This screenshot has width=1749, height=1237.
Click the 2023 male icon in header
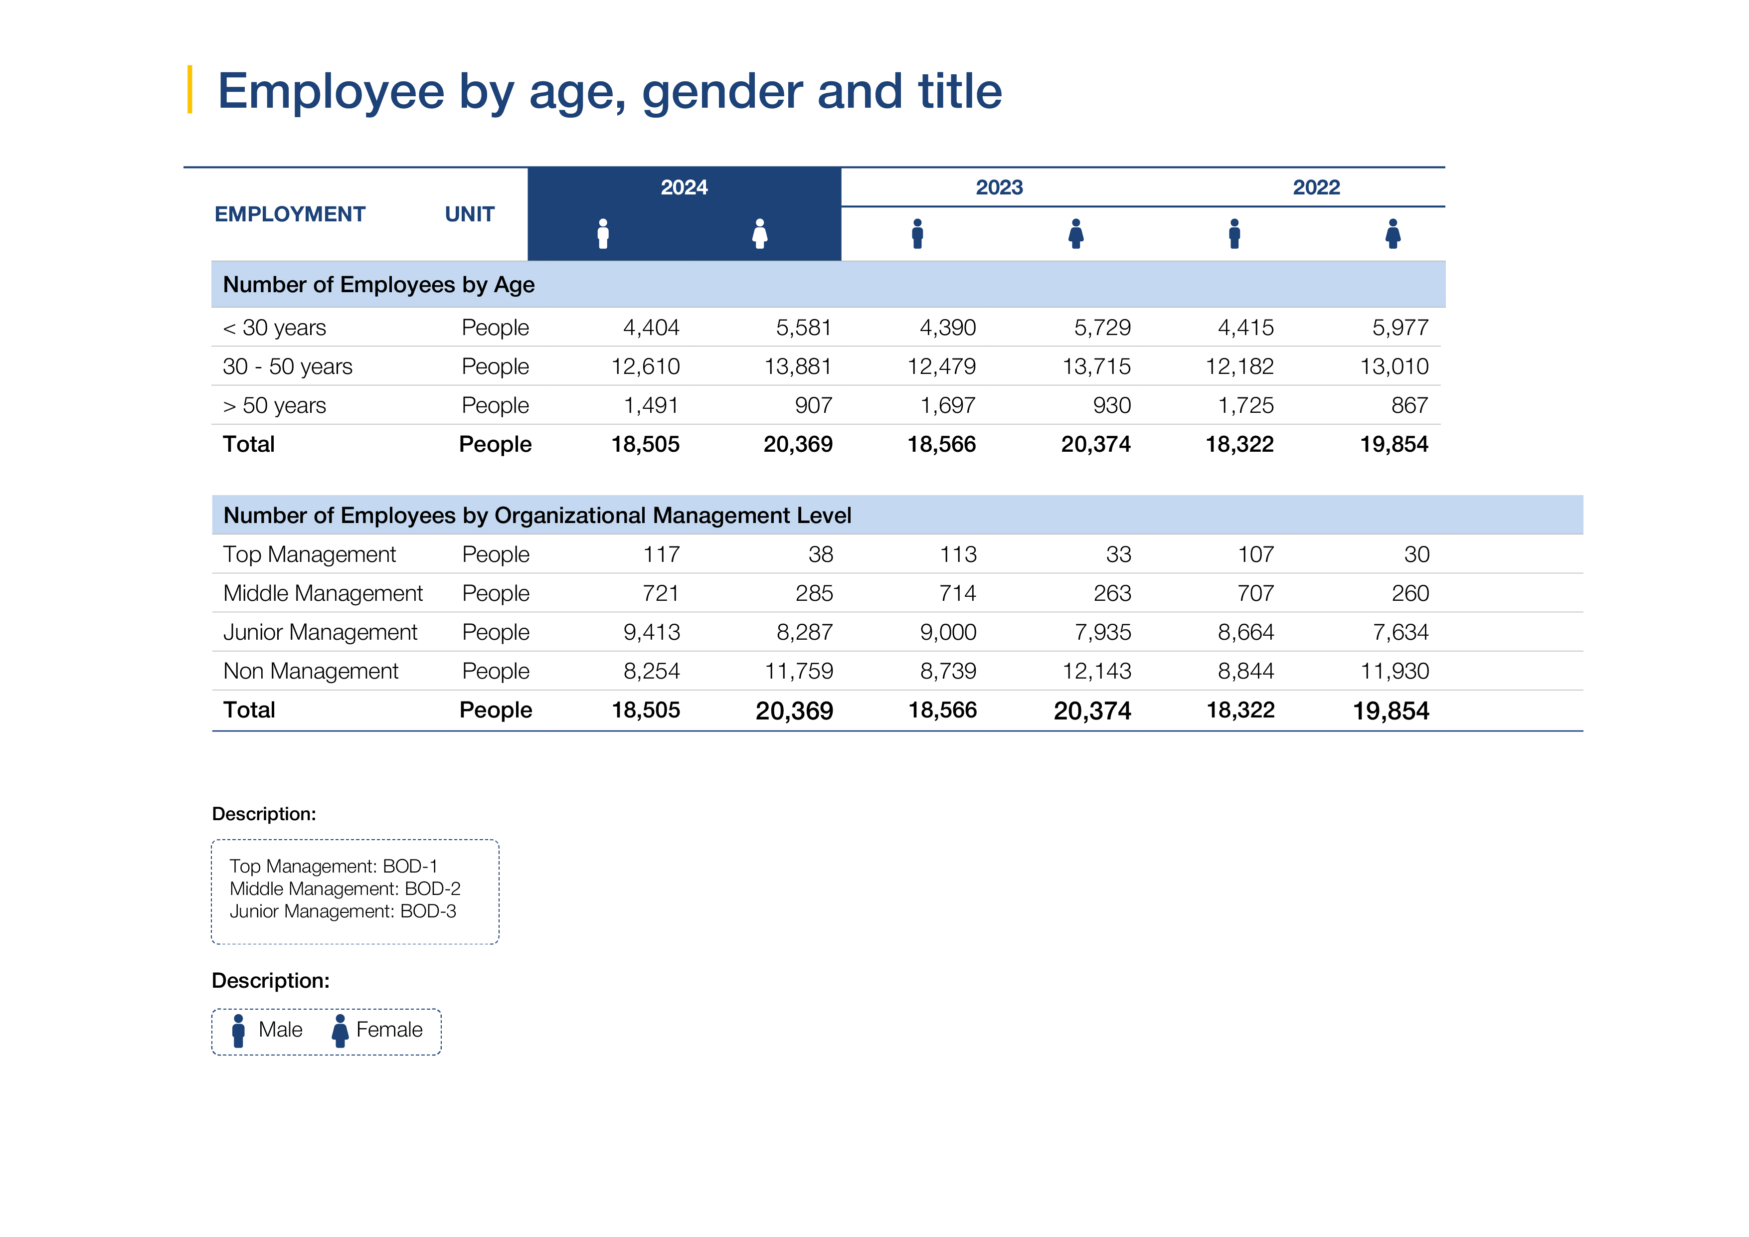(x=917, y=234)
